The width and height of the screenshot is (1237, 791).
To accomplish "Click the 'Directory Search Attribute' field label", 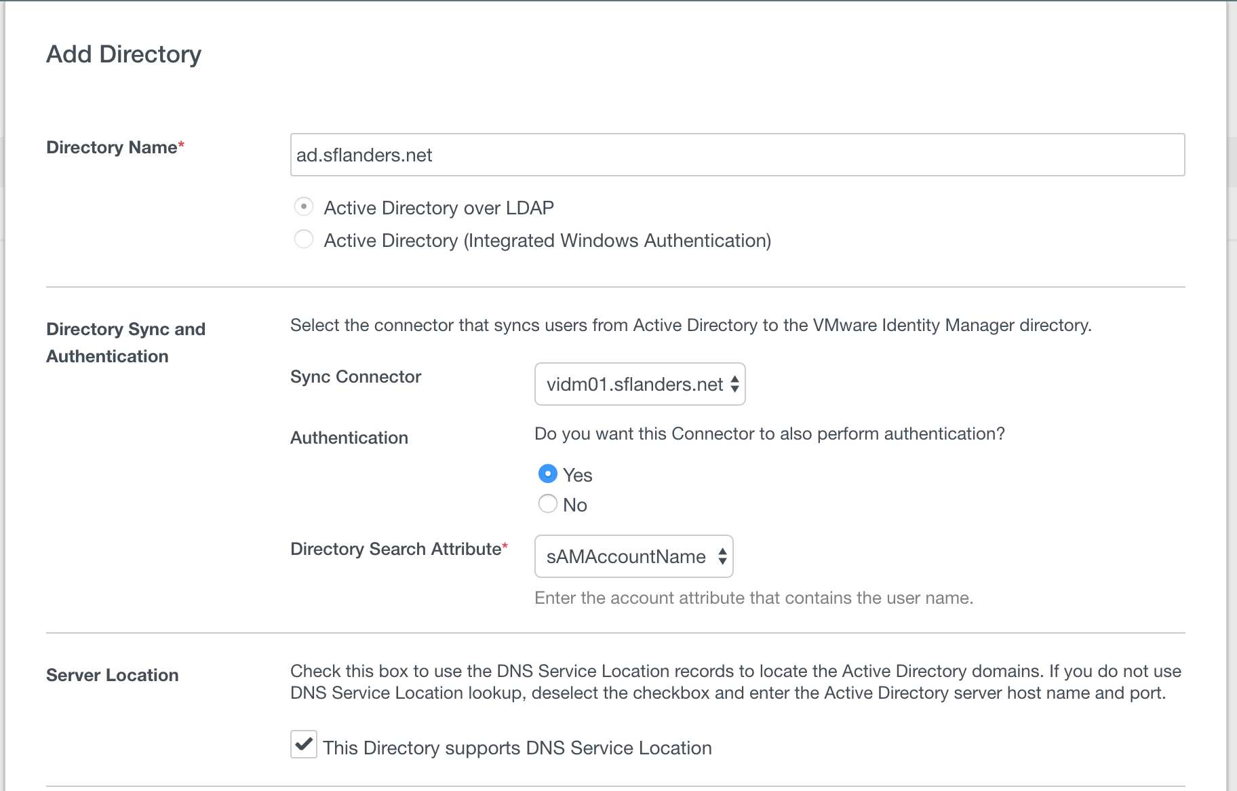I will click(395, 549).
